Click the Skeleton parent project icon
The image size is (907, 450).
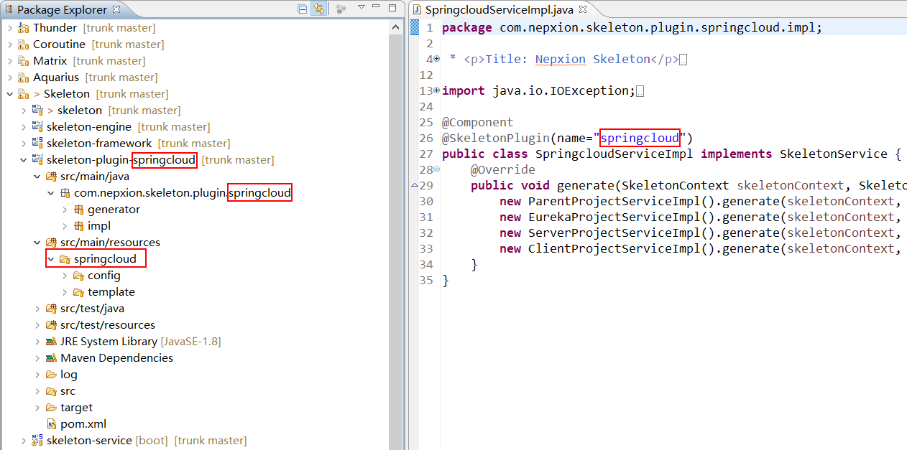click(24, 94)
